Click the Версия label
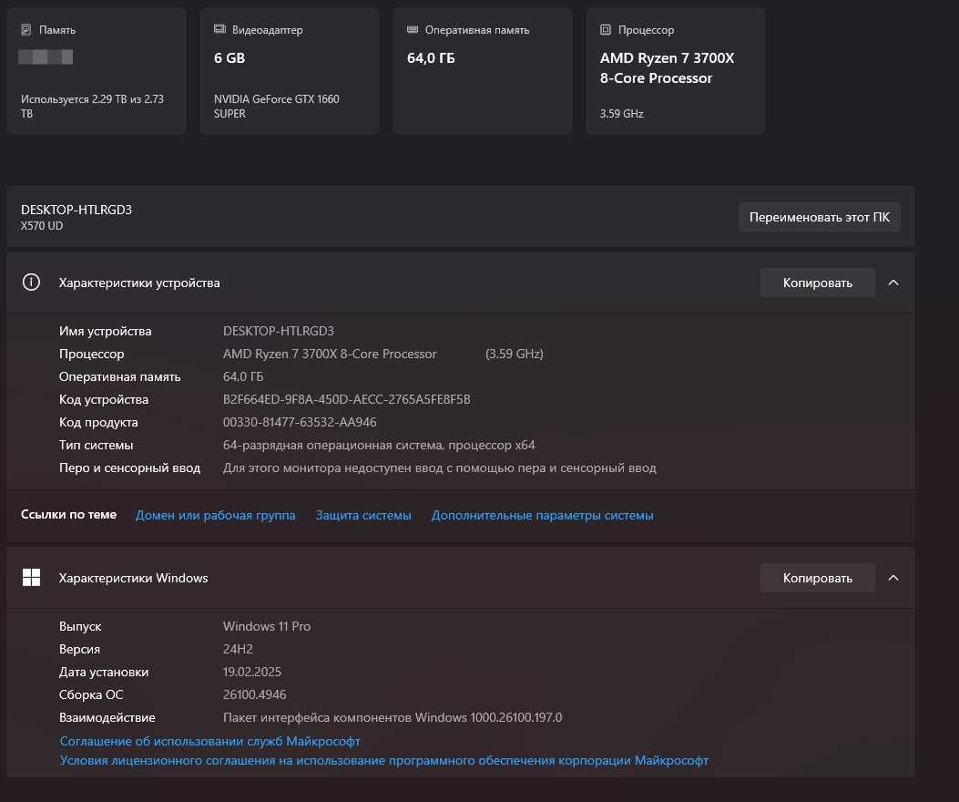959x802 pixels. [79, 649]
